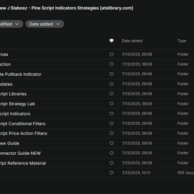This screenshot has height=194, width=194.
Task: Toggle heart on Pullback Indicator row
Action: pyautogui.click(x=112, y=74)
